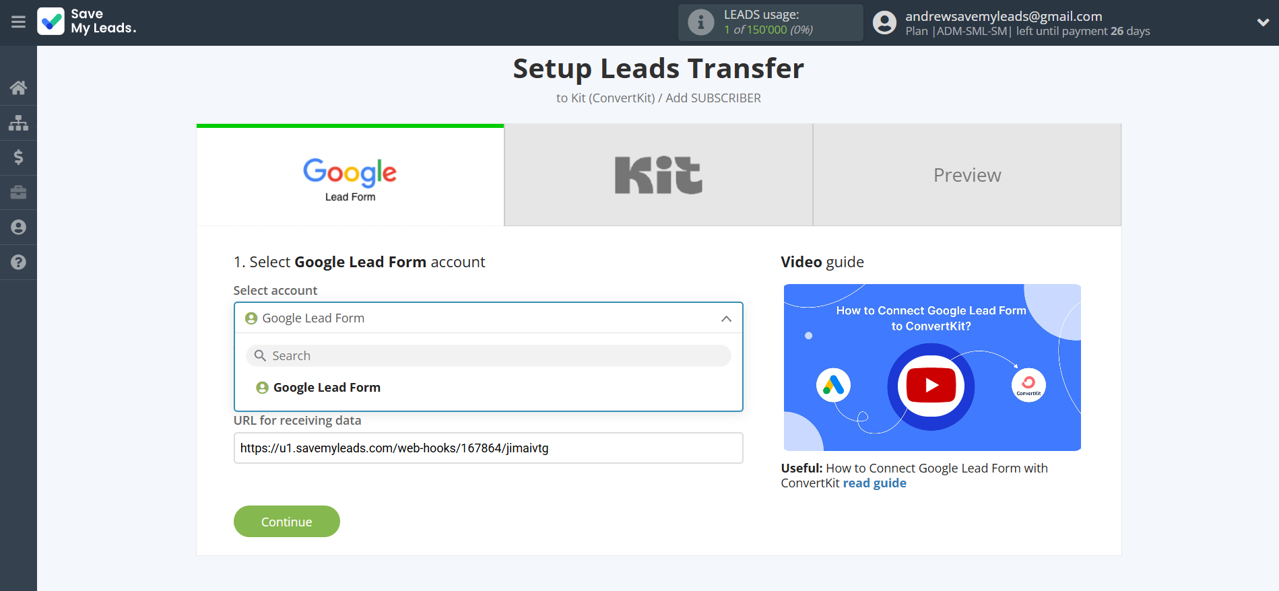The image size is (1279, 591).
Task: Click the account avatar icon in header
Action: [x=884, y=23]
